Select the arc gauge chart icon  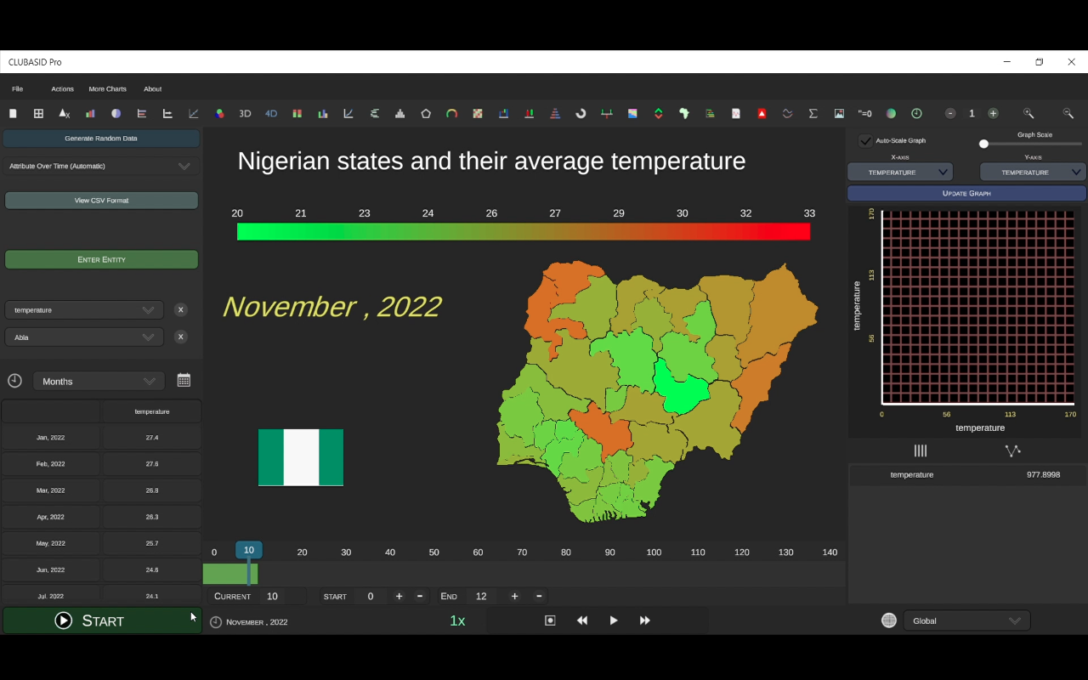(451, 113)
